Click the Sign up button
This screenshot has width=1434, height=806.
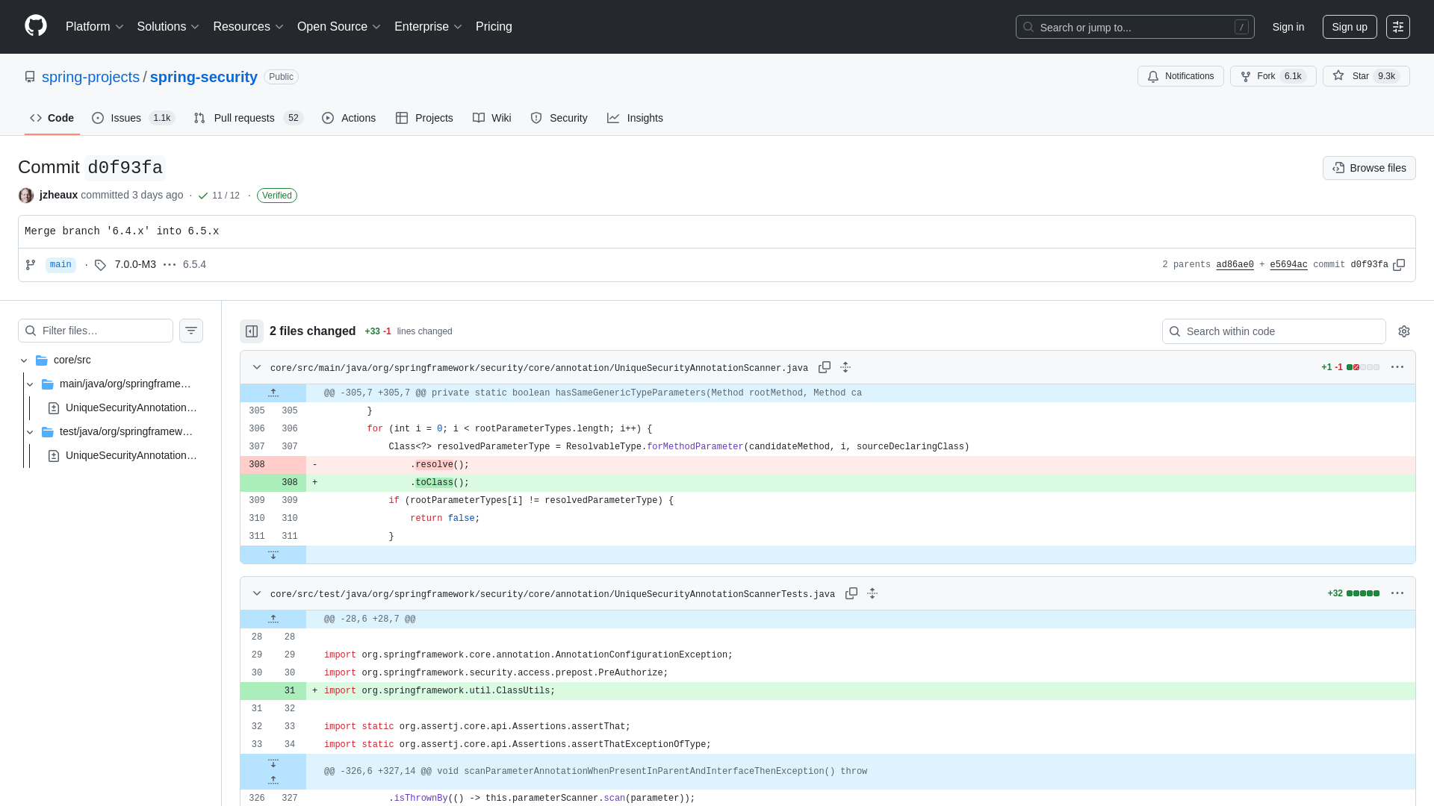[x=1350, y=27]
